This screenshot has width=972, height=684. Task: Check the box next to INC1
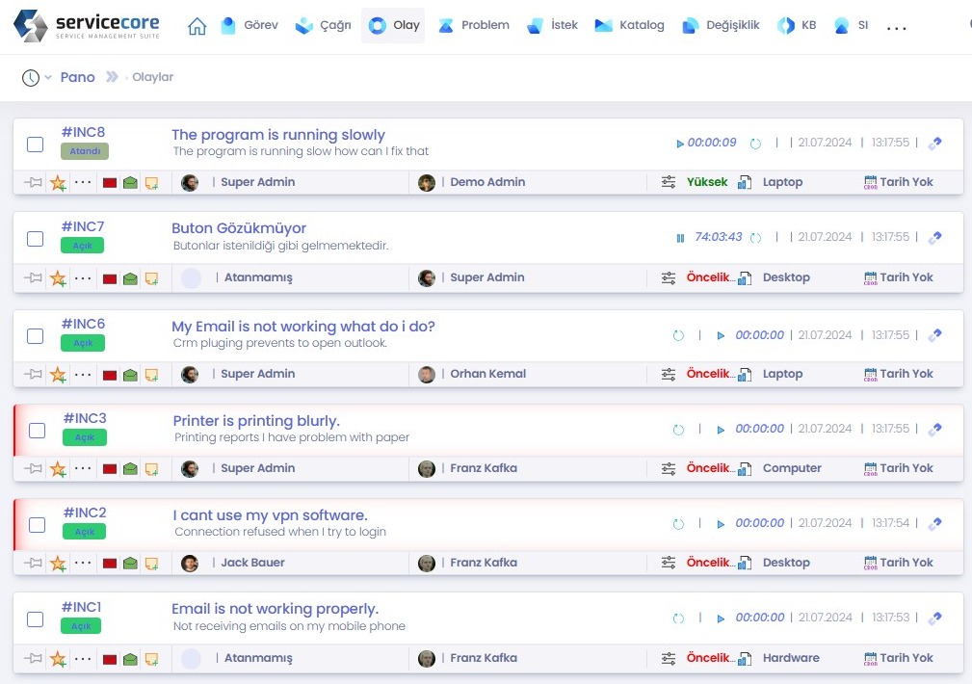[35, 619]
